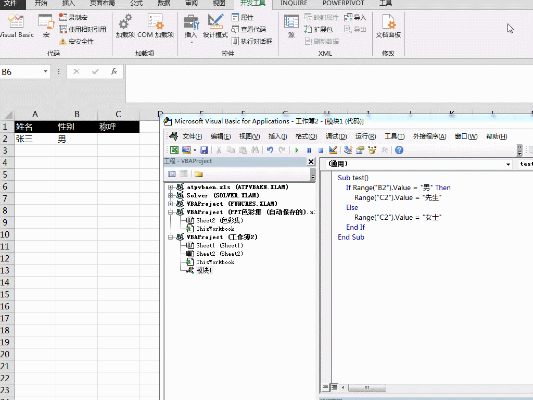
Task: Collapse VBAProject (PPT色彩集) node
Action: 170,213
